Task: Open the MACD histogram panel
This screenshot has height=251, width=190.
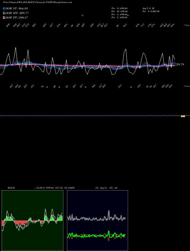Action: [x=32, y=221]
